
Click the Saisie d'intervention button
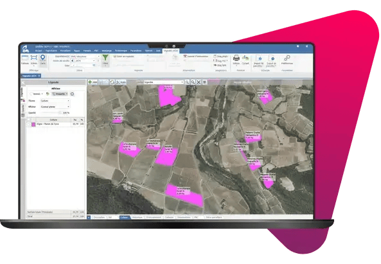(x=196, y=57)
